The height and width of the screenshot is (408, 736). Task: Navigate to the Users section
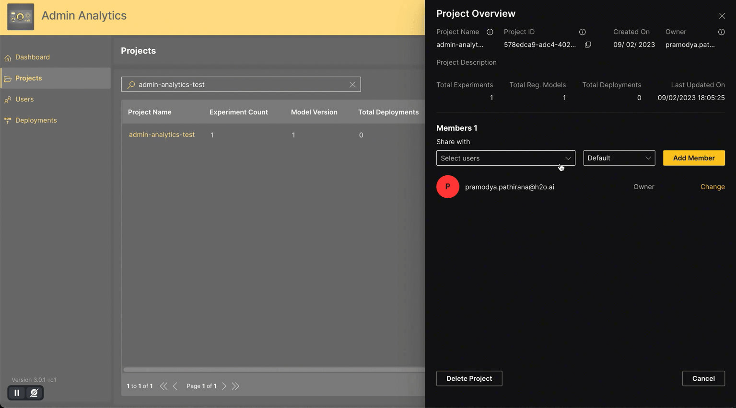pyautogui.click(x=24, y=99)
